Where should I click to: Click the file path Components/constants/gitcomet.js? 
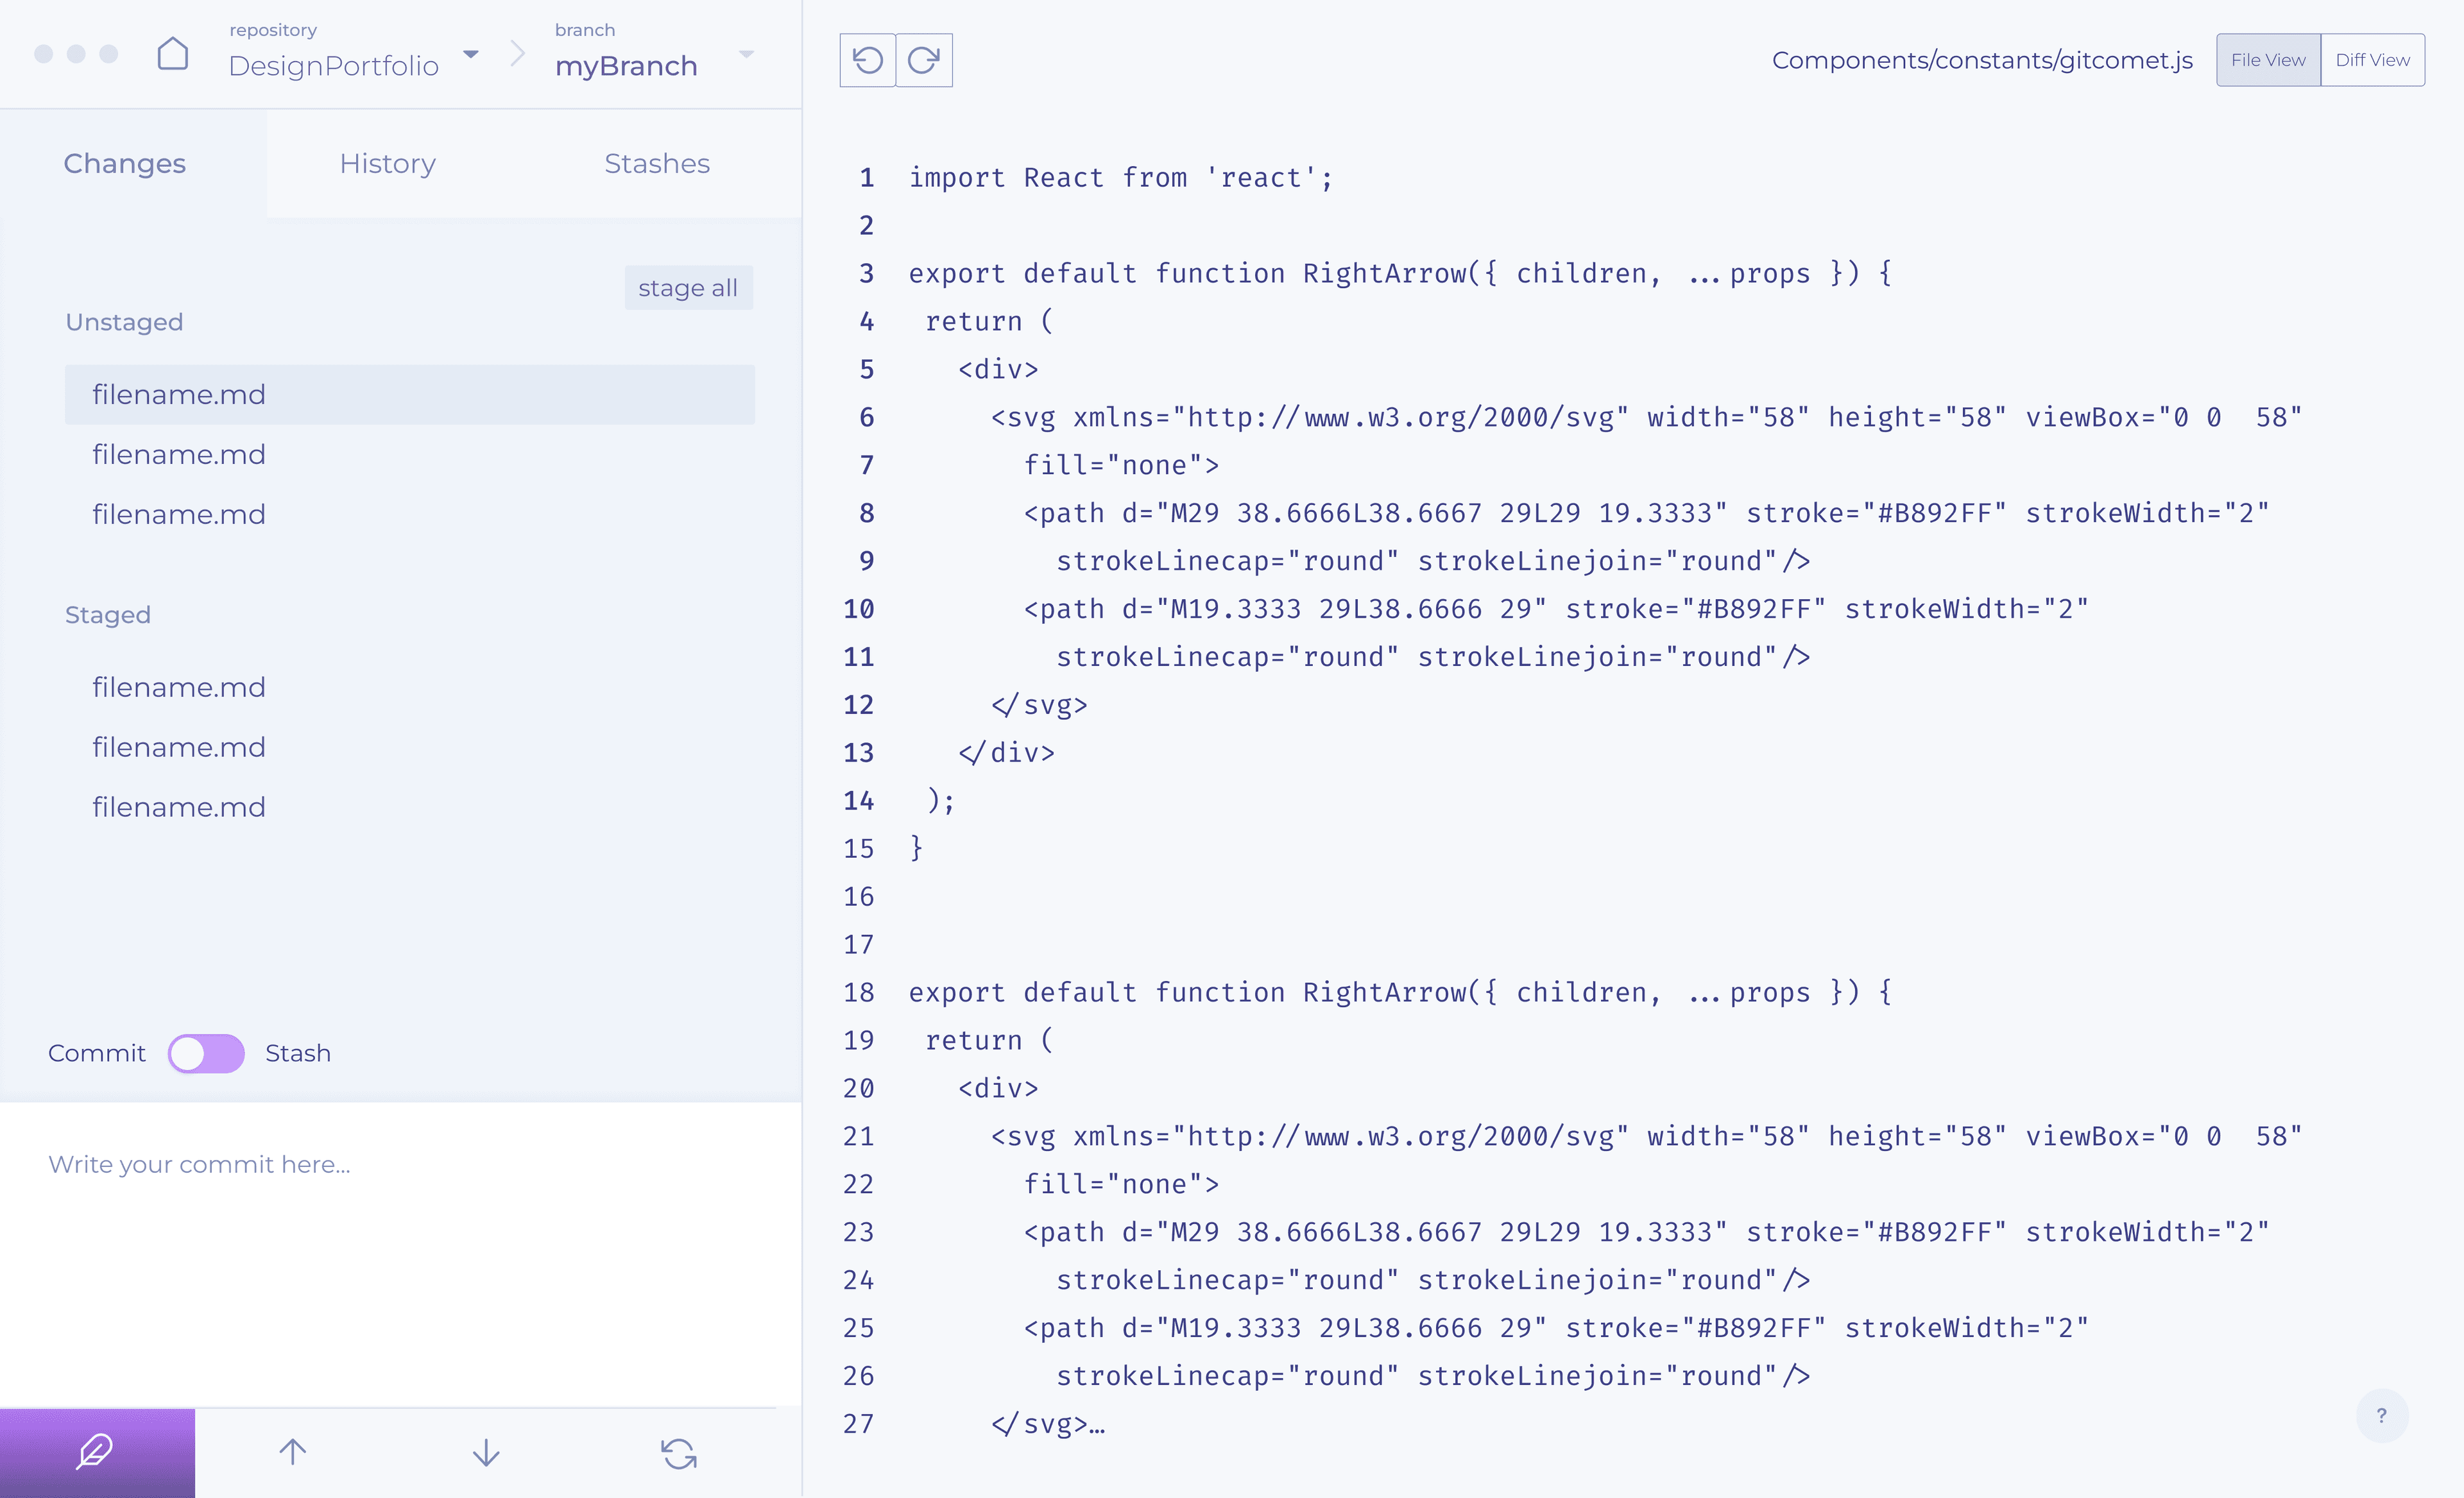[x=1982, y=60]
